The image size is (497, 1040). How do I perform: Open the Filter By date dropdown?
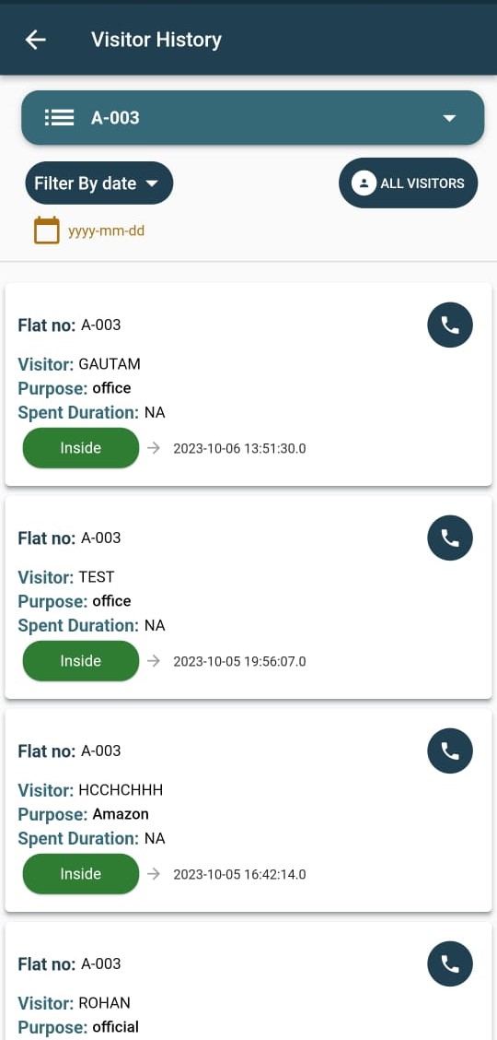tap(99, 183)
